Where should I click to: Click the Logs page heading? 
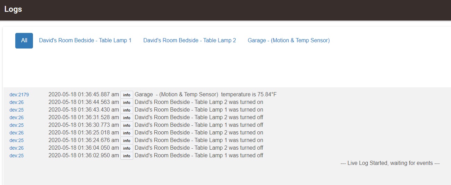pos(13,9)
